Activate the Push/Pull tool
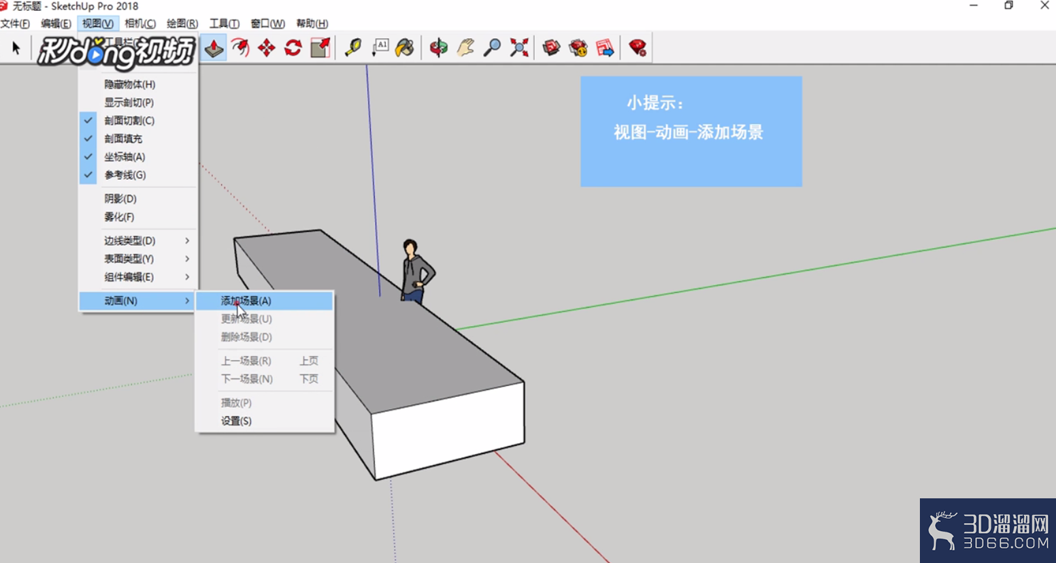1056x563 pixels. [x=214, y=48]
